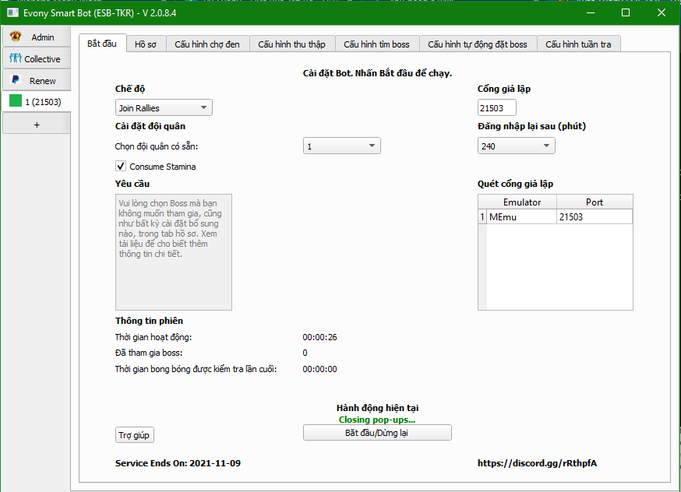Select the MEmu row in emulator table
This screenshot has height=492, width=681.
point(520,217)
